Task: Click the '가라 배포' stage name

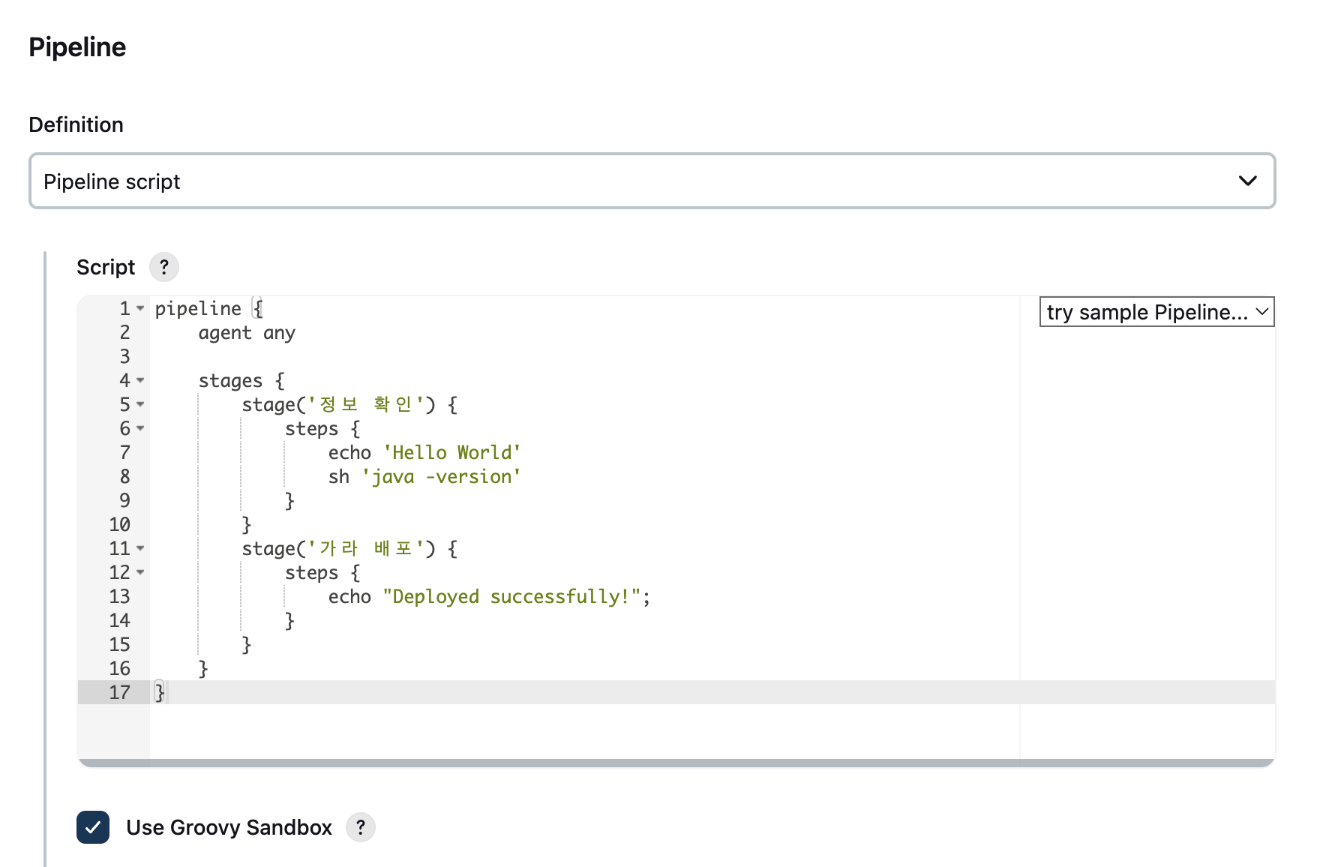Action: (366, 548)
